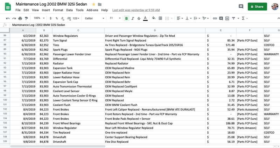Collapse the toolbar with the chevron
This screenshot has width=280, height=148.
point(279,18)
